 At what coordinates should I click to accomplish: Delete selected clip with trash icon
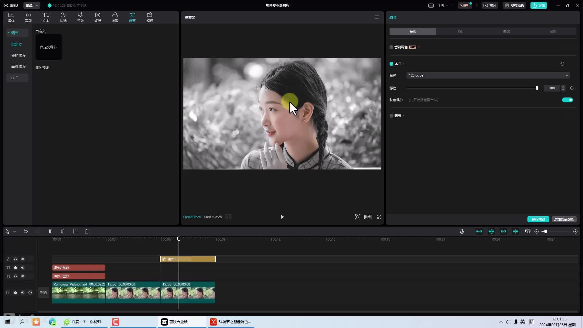87,231
